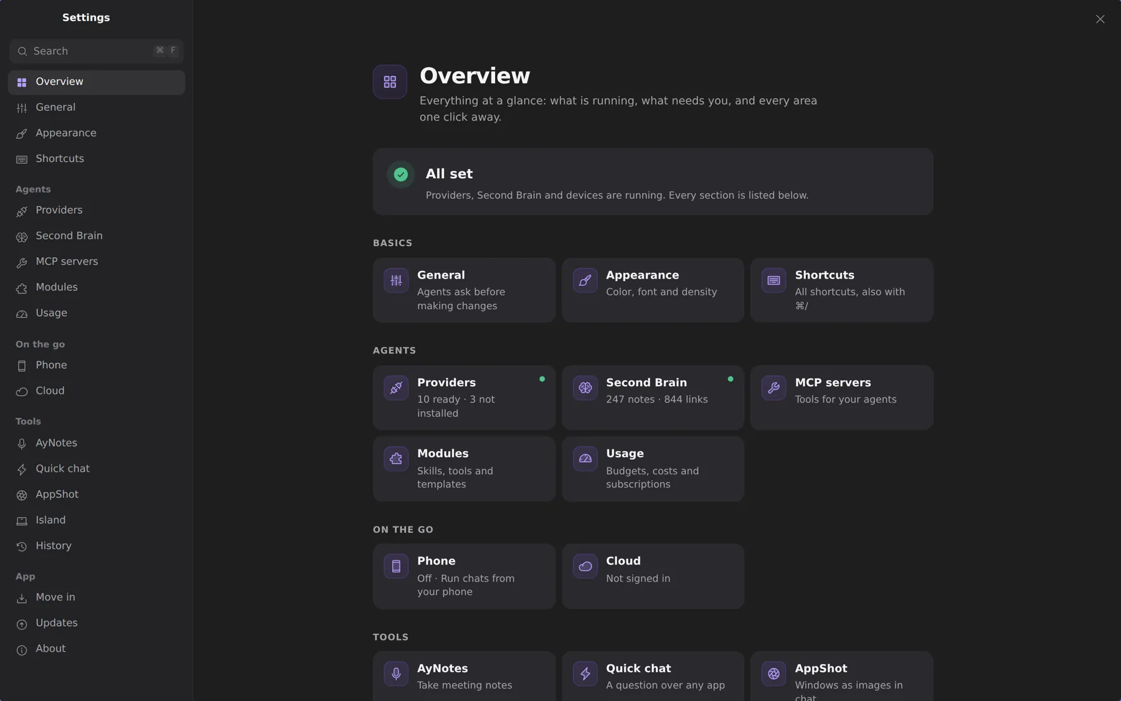
Task: Open AyNotes in the sidebar
Action: pyautogui.click(x=97, y=443)
